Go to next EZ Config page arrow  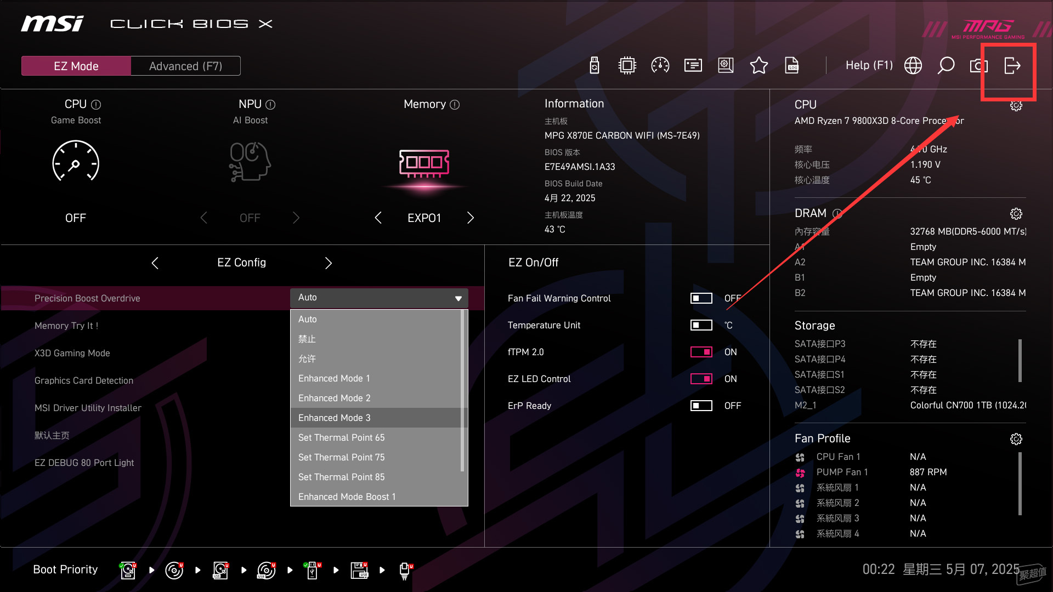[328, 263]
